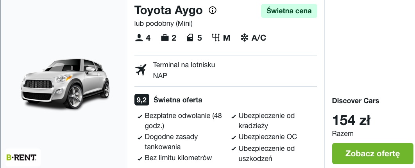Click the 'M' transmission label
The height and width of the screenshot is (168, 415).
point(227,38)
